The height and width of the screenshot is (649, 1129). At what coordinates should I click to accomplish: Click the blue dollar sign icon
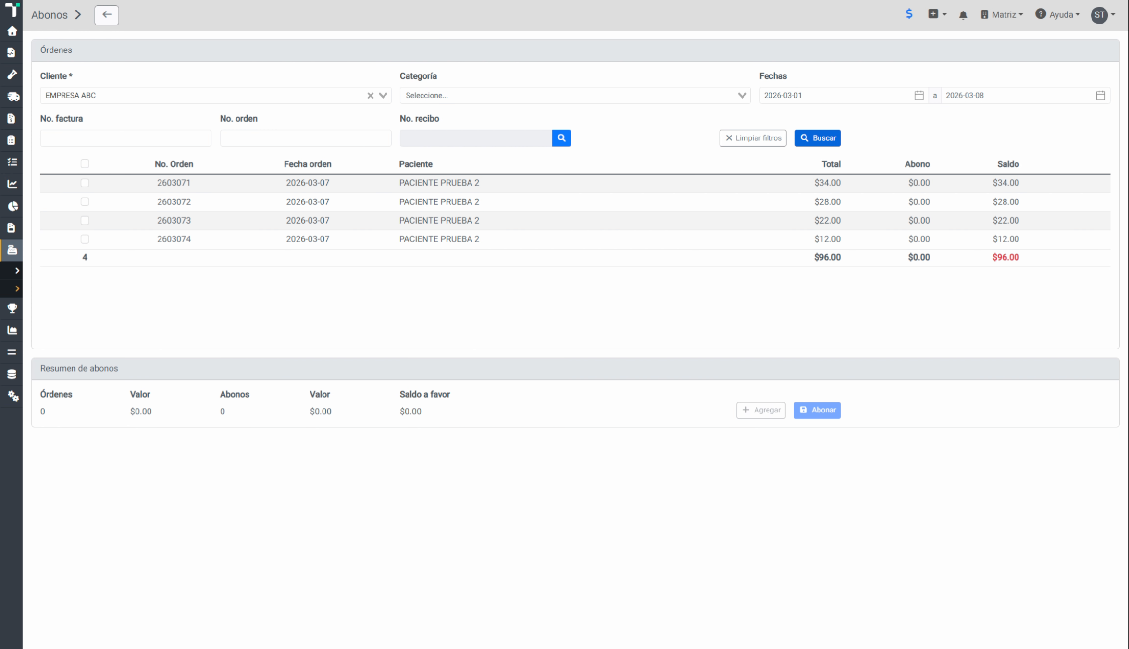(x=909, y=14)
